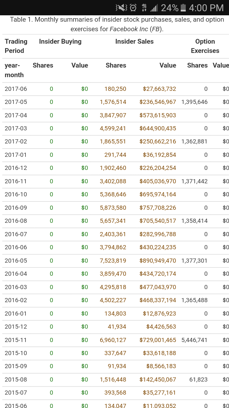Tap option shares 1,371,442
Image resolution: width=229 pixels, height=408 pixels.
click(x=194, y=181)
